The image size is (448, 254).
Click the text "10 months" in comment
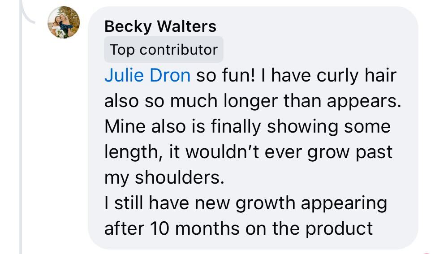[x=195, y=229]
